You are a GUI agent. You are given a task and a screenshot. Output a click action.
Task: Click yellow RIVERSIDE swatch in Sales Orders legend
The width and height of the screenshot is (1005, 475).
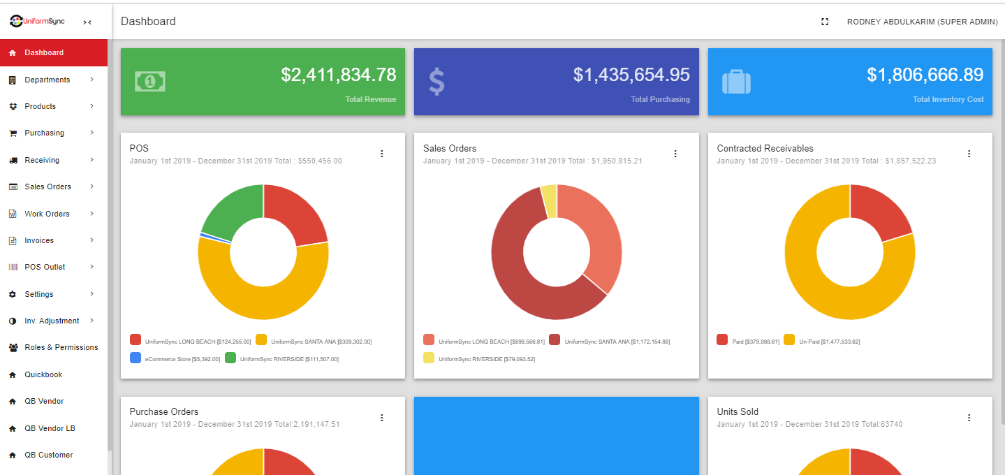[429, 358]
